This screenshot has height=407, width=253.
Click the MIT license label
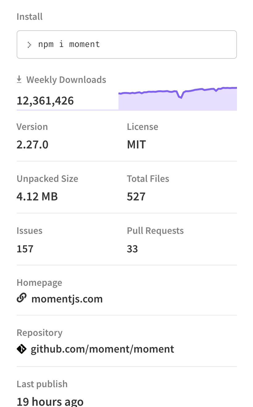coord(136,144)
